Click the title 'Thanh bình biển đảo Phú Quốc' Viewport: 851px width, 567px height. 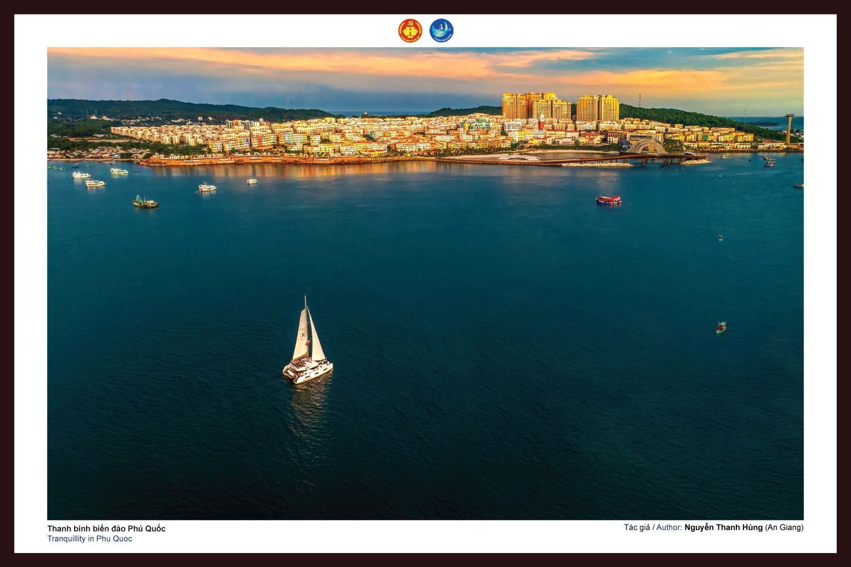106,528
